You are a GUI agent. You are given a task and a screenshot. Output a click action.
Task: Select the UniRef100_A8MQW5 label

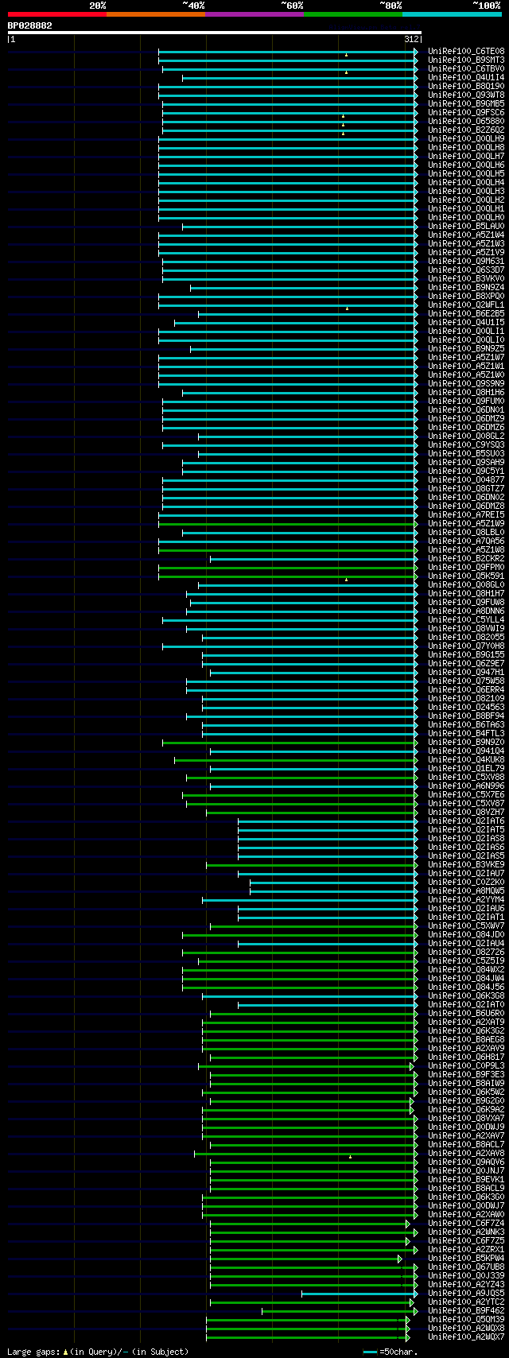(466, 890)
